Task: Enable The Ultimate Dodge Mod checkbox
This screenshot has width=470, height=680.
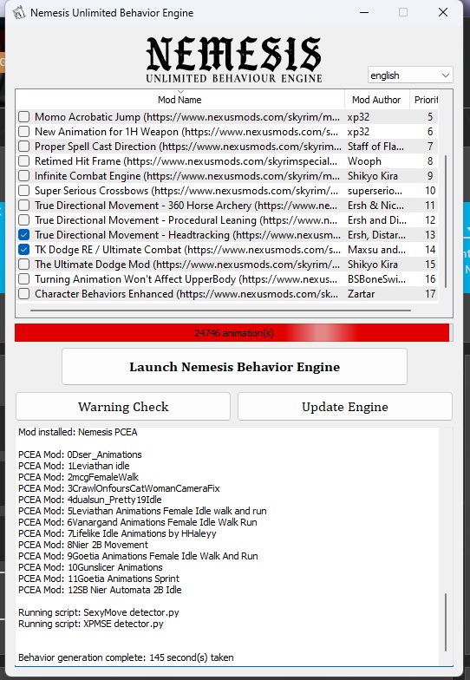Action: (x=24, y=264)
